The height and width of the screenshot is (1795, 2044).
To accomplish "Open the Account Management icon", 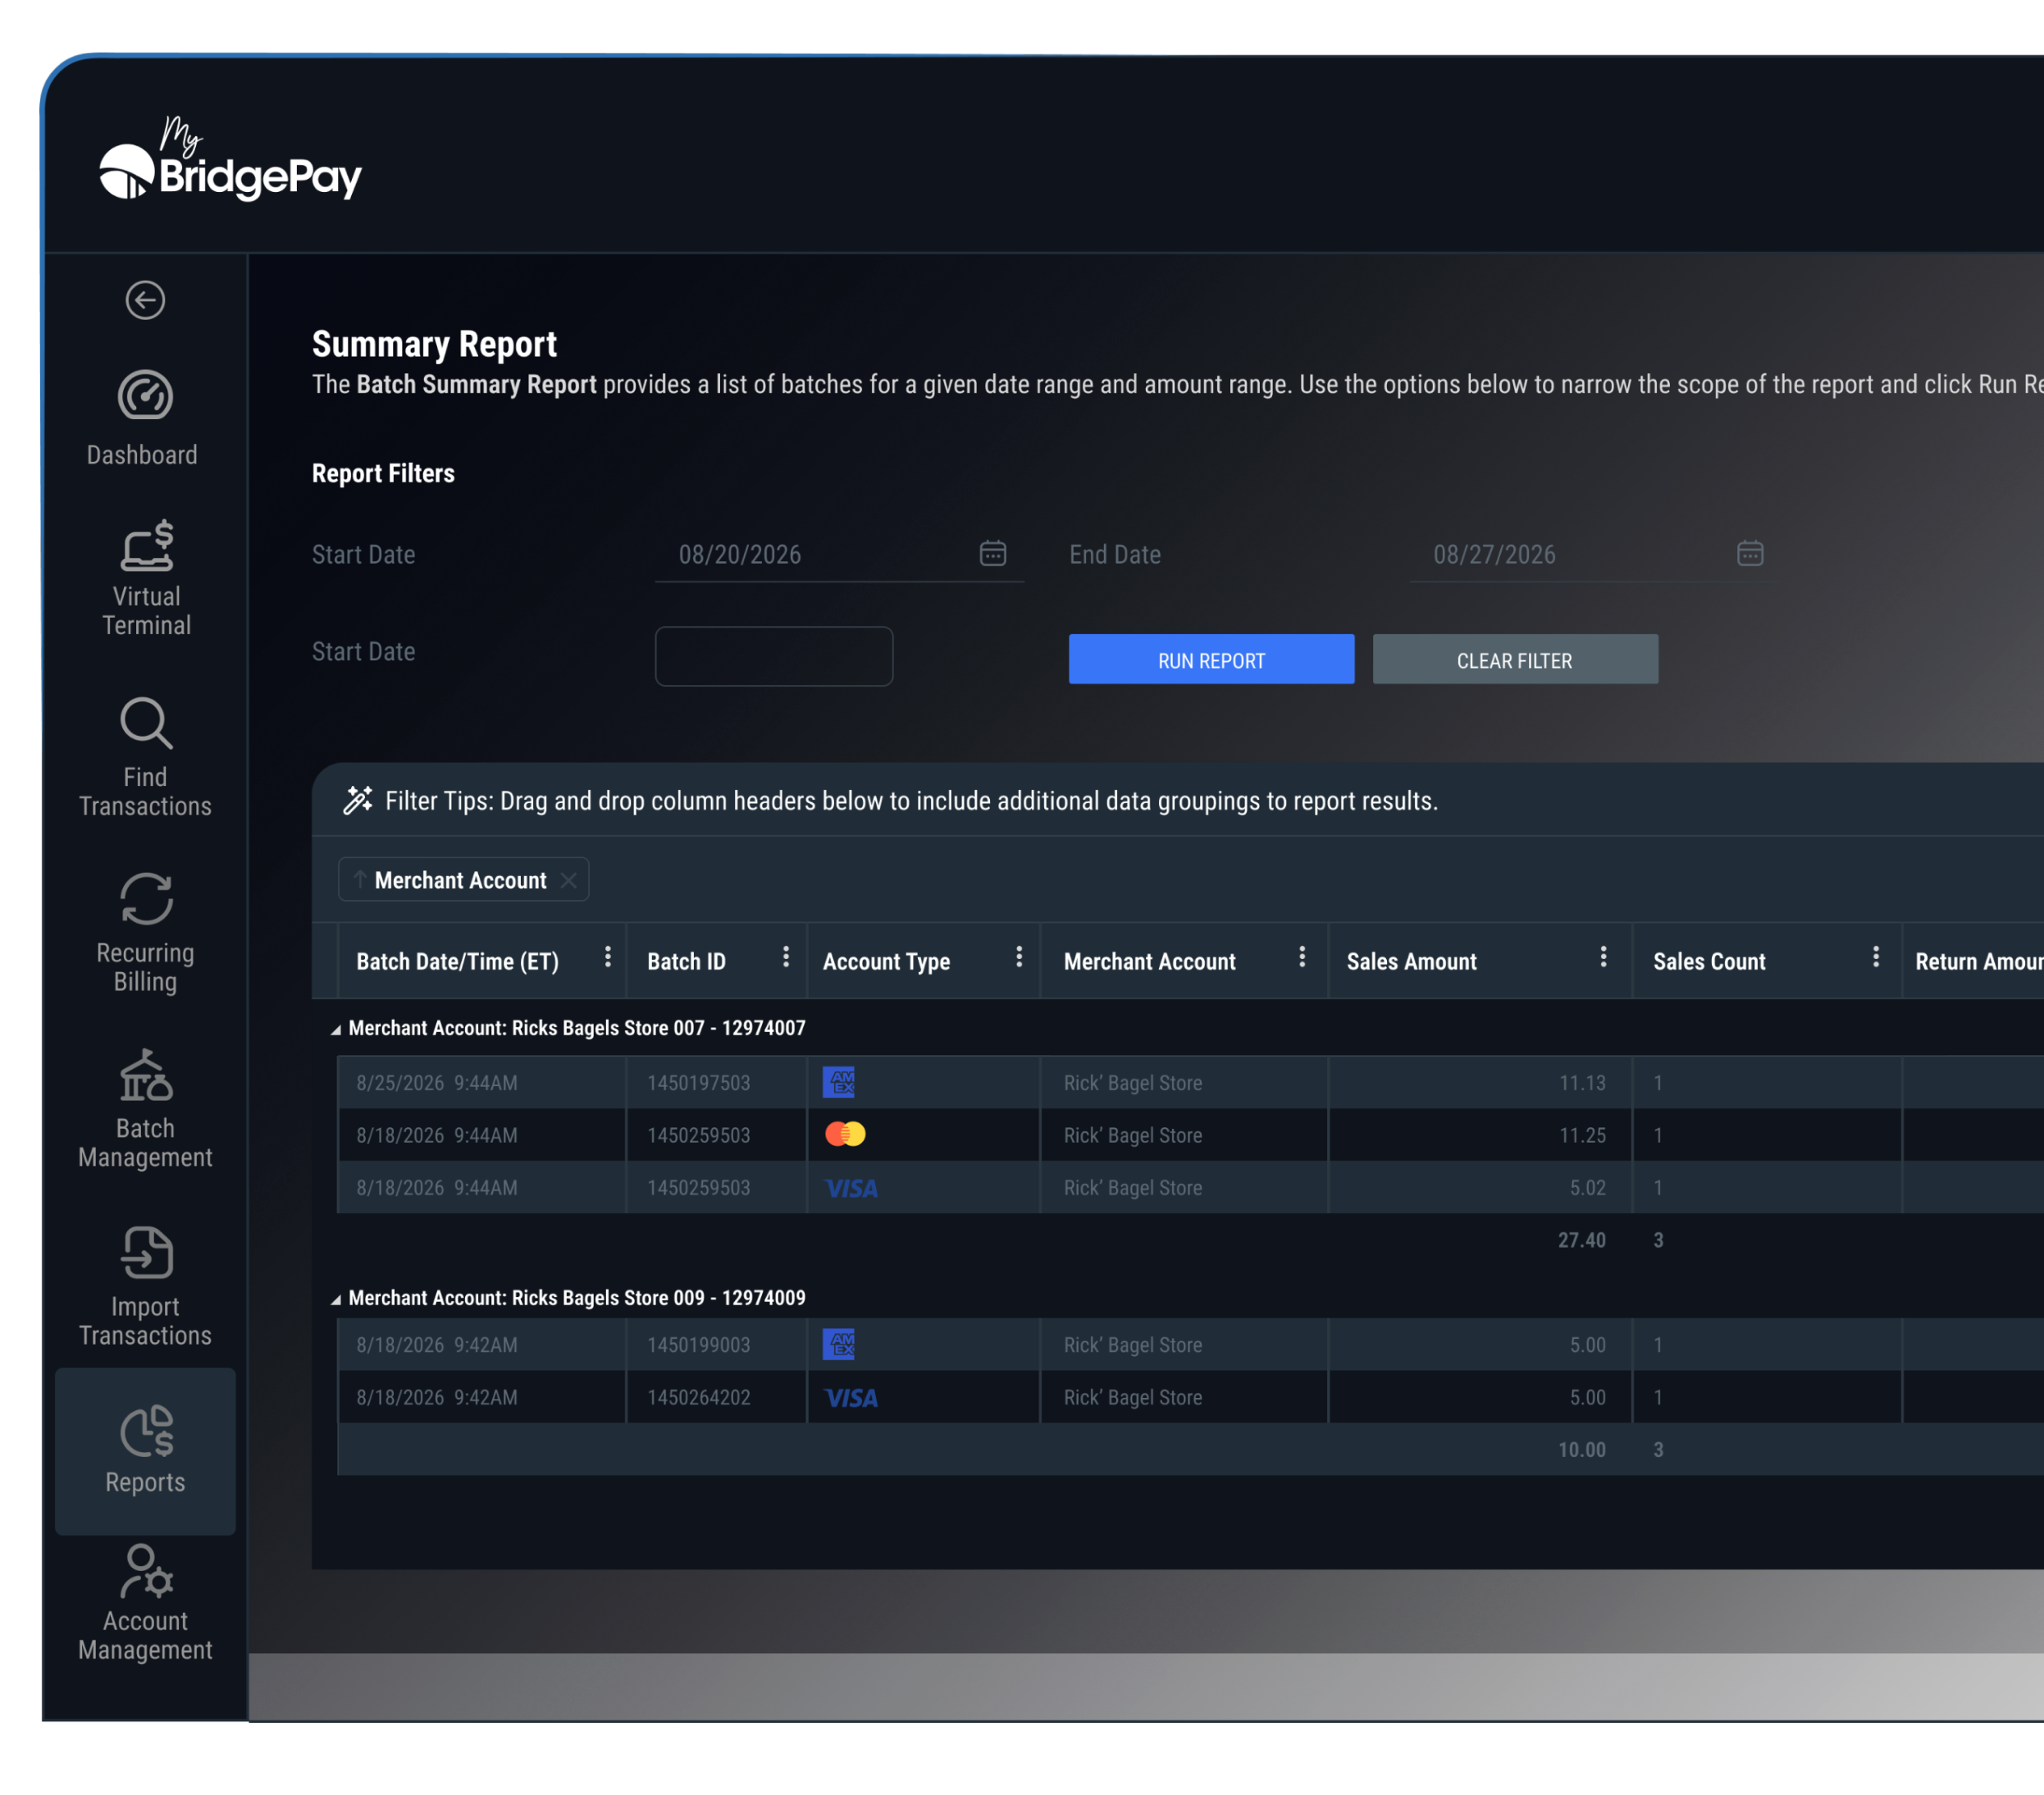I will click(146, 1572).
